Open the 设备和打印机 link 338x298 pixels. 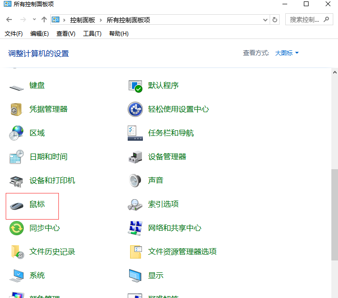point(52,181)
